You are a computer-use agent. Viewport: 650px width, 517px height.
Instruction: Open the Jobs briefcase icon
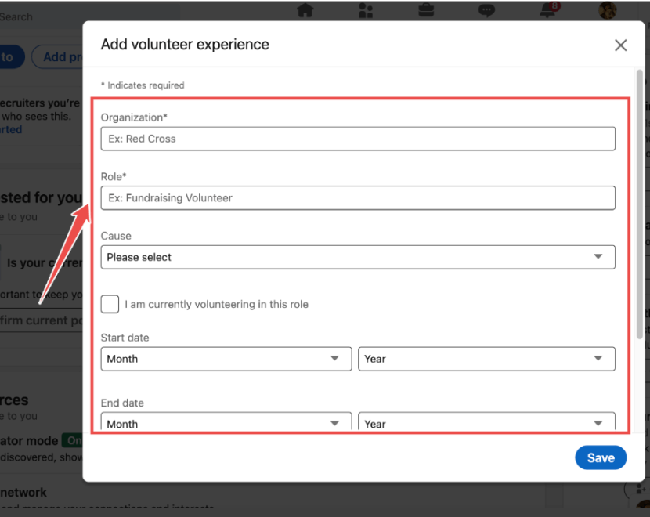(x=426, y=10)
